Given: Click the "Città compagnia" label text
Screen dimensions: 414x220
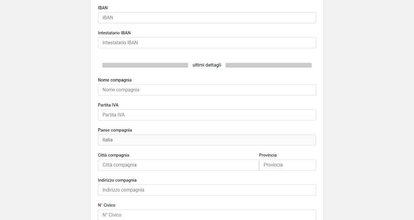Looking at the screenshot, I should coord(113,155).
